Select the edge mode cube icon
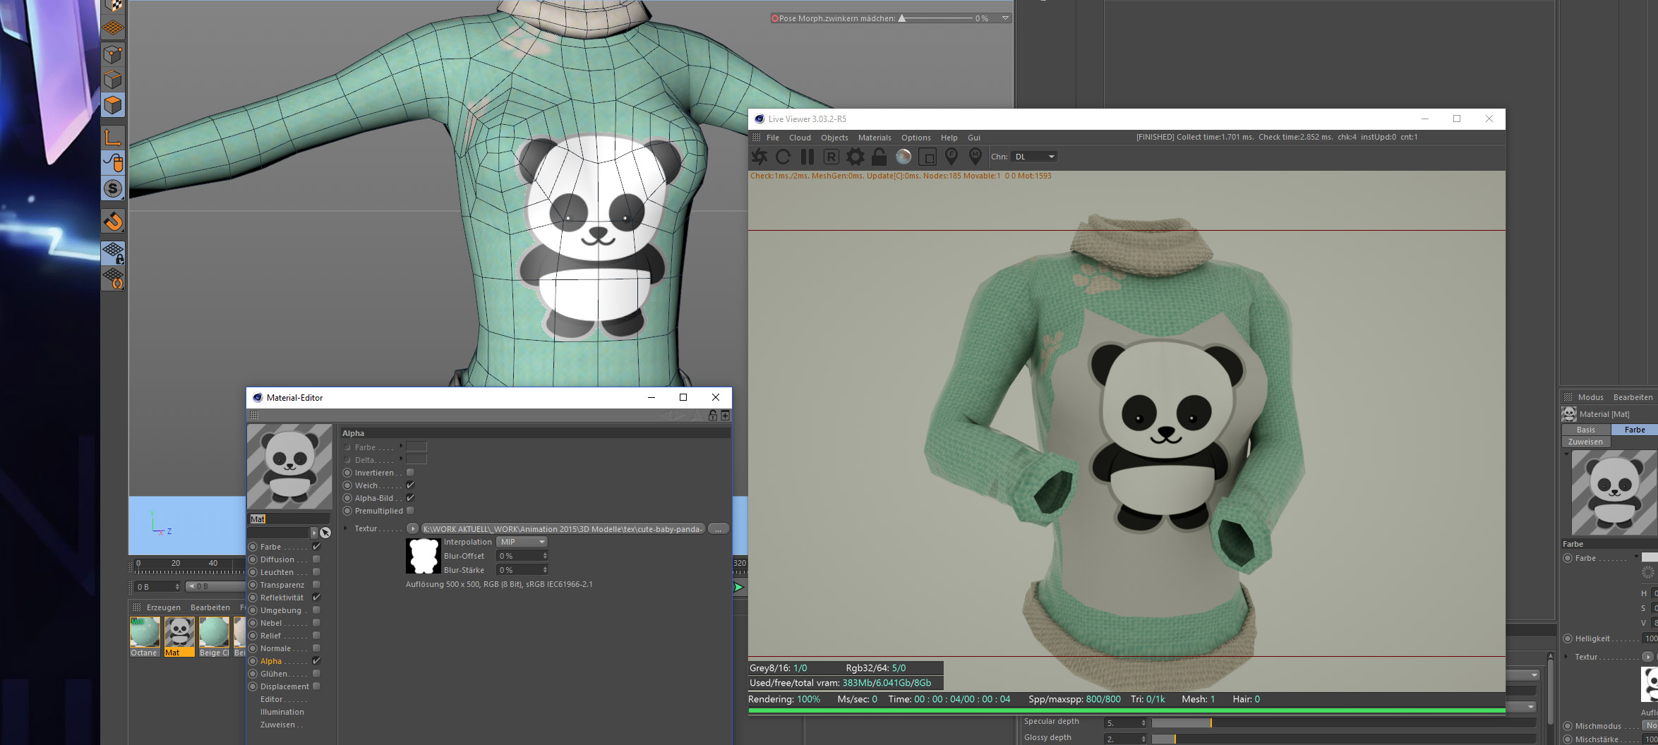Viewport: 1658px width, 745px height. 113,80
